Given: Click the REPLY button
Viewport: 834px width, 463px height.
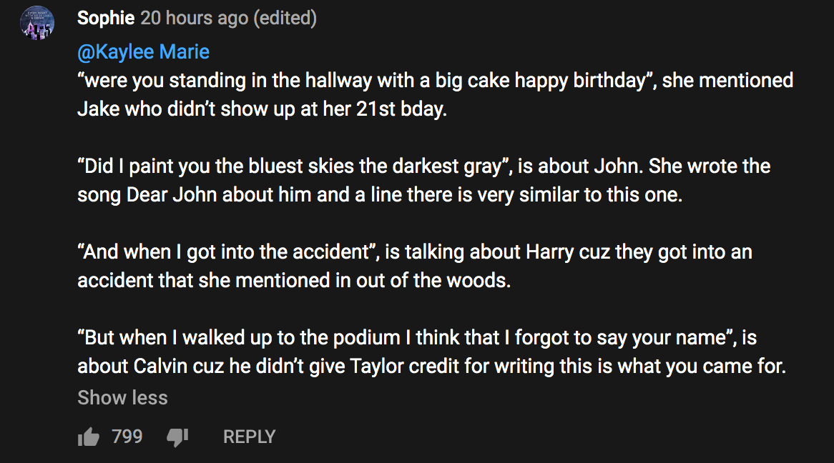Looking at the screenshot, I should click(249, 437).
